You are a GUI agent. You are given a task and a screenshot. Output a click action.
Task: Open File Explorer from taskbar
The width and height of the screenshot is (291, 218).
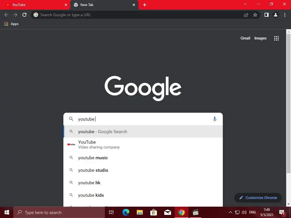[x=140, y=212]
